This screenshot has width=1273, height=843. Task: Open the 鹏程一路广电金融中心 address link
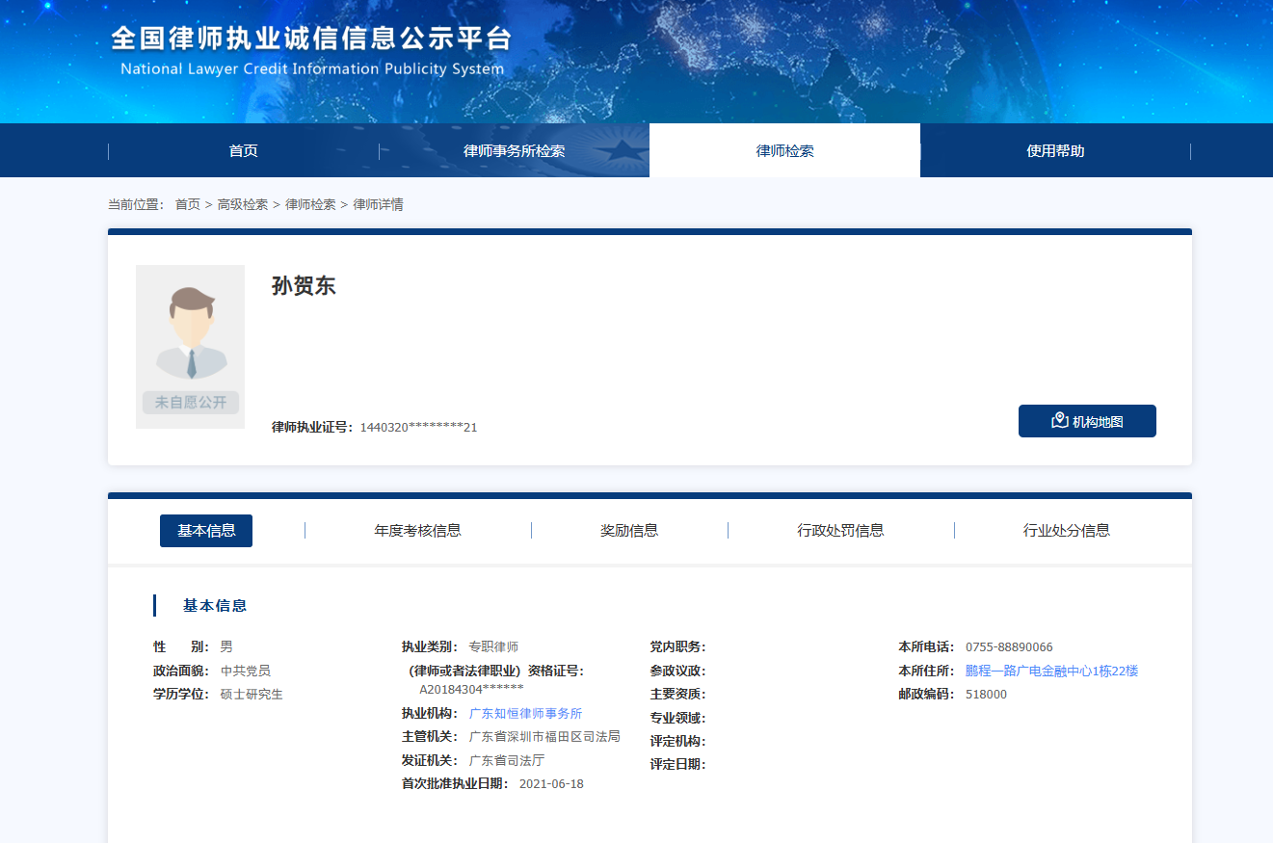point(1051,672)
